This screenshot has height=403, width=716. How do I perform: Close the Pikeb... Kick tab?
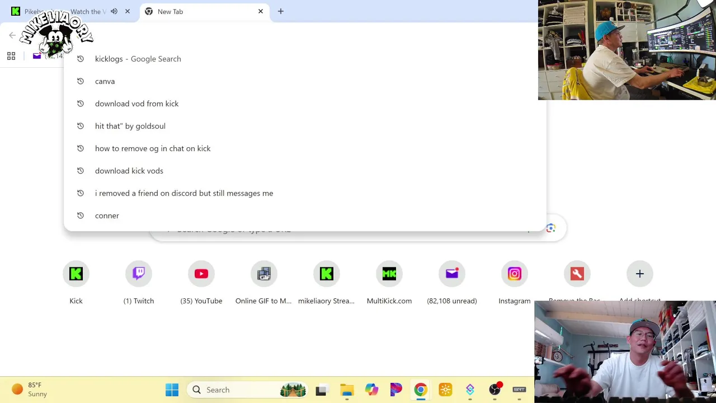click(128, 11)
